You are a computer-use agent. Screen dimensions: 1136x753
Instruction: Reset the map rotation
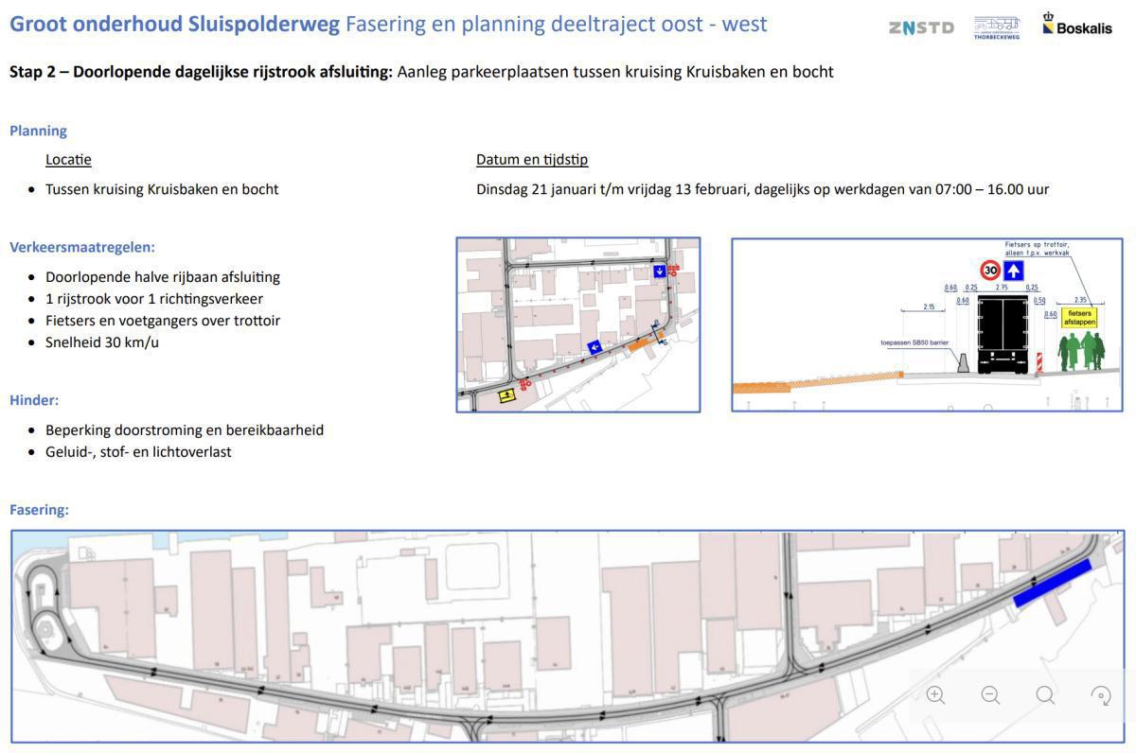point(1100,694)
